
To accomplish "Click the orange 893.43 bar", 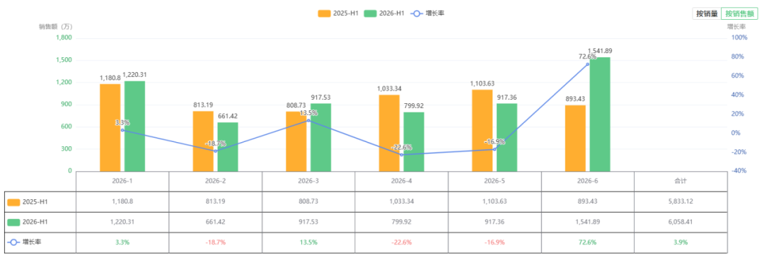I will [575, 139].
